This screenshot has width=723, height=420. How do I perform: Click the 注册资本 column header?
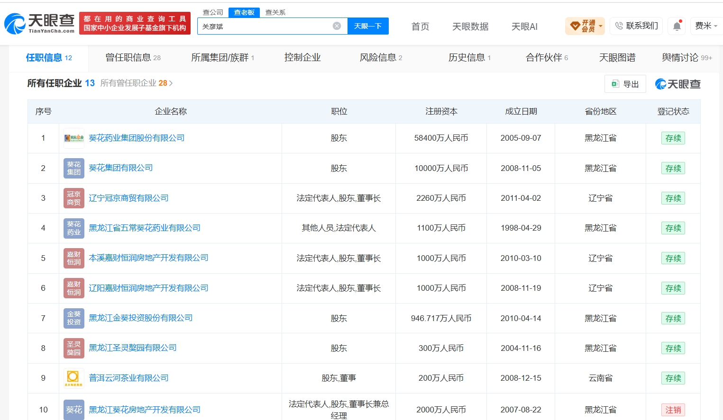441,111
